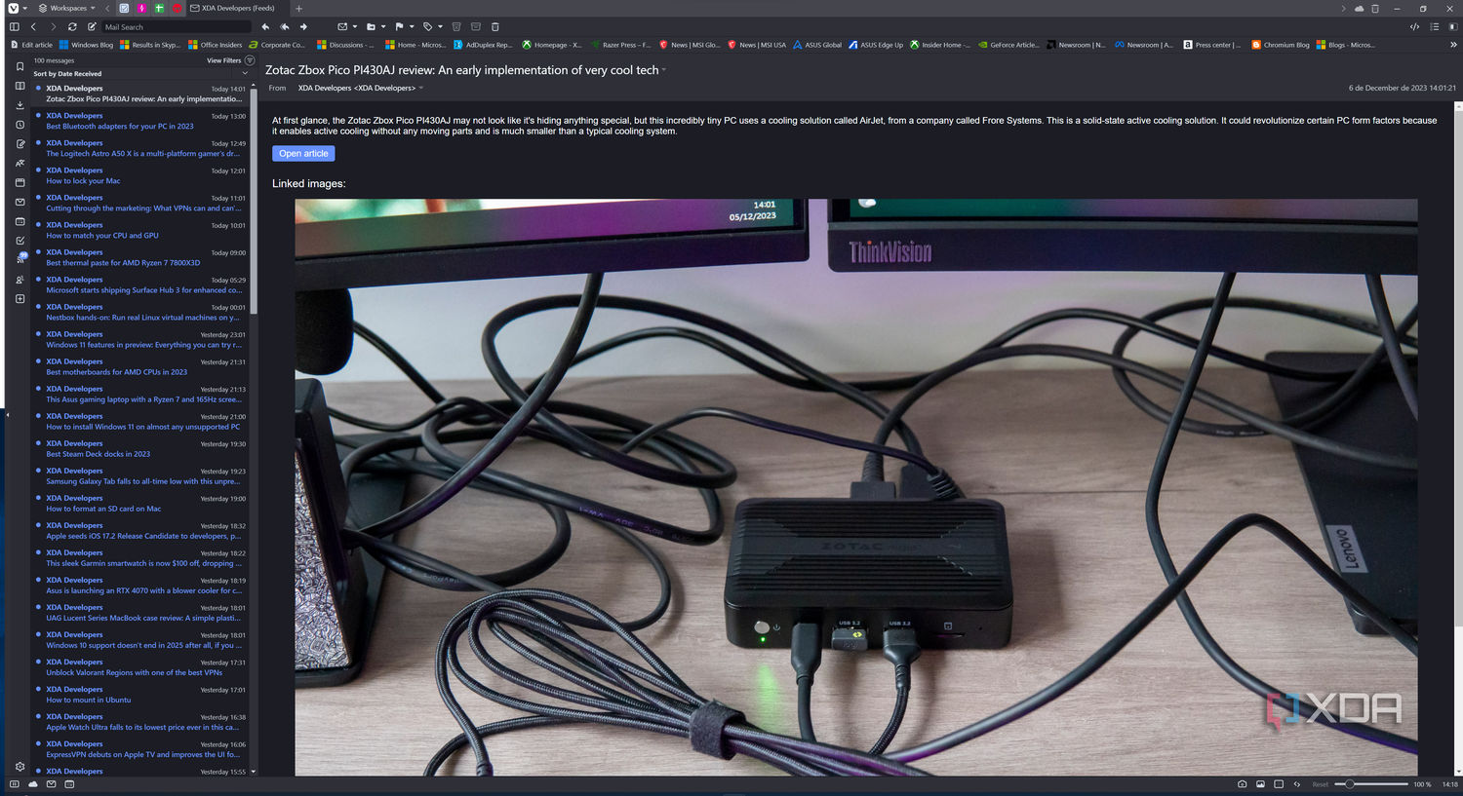Open the mark as read dropdown arrow
The image size is (1463, 796).
355,27
